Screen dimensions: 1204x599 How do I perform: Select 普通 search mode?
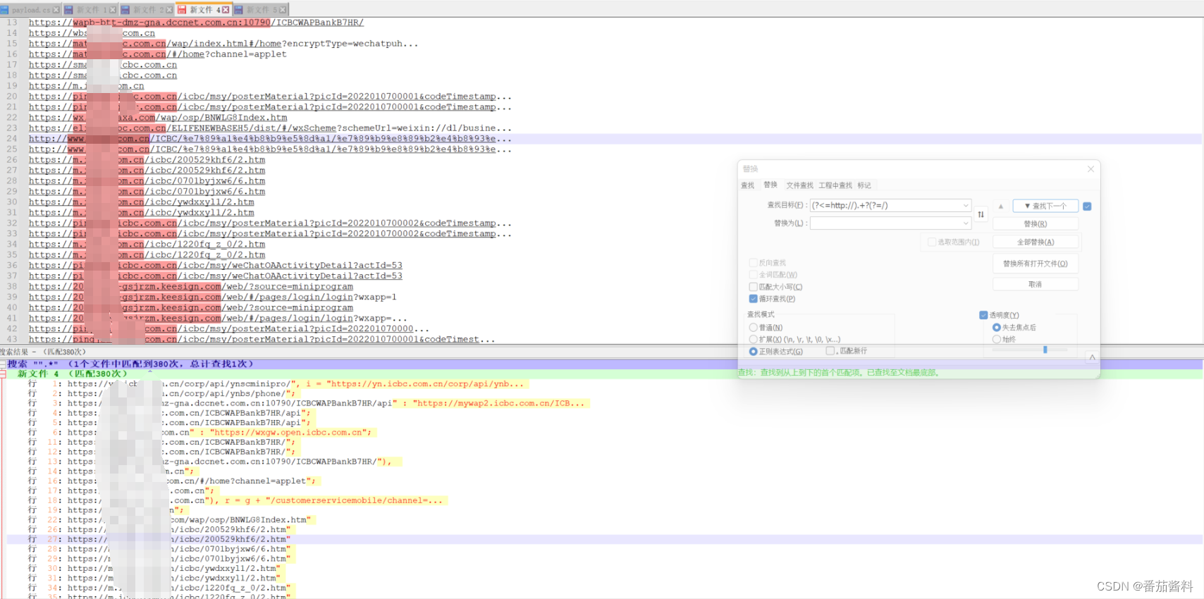coord(753,328)
